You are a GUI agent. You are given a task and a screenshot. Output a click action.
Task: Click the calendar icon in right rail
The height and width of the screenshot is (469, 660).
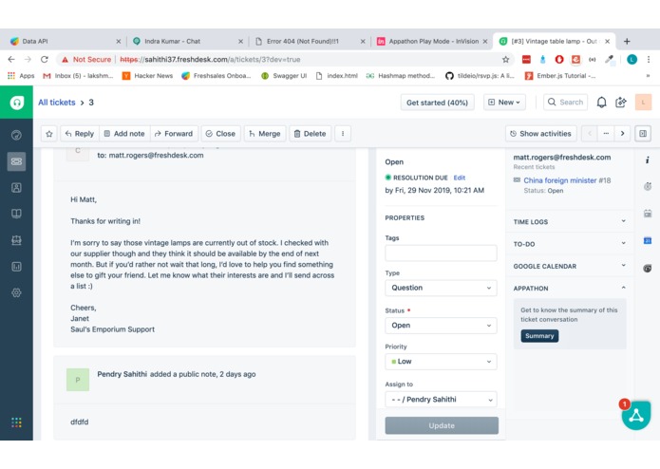(x=648, y=214)
